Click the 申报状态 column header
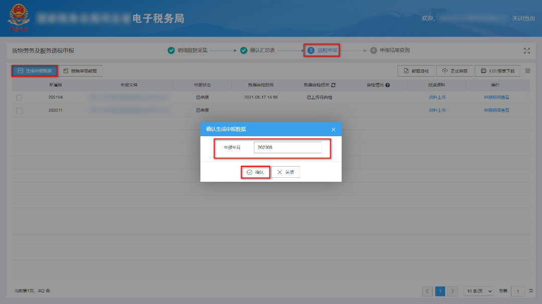 coord(202,85)
